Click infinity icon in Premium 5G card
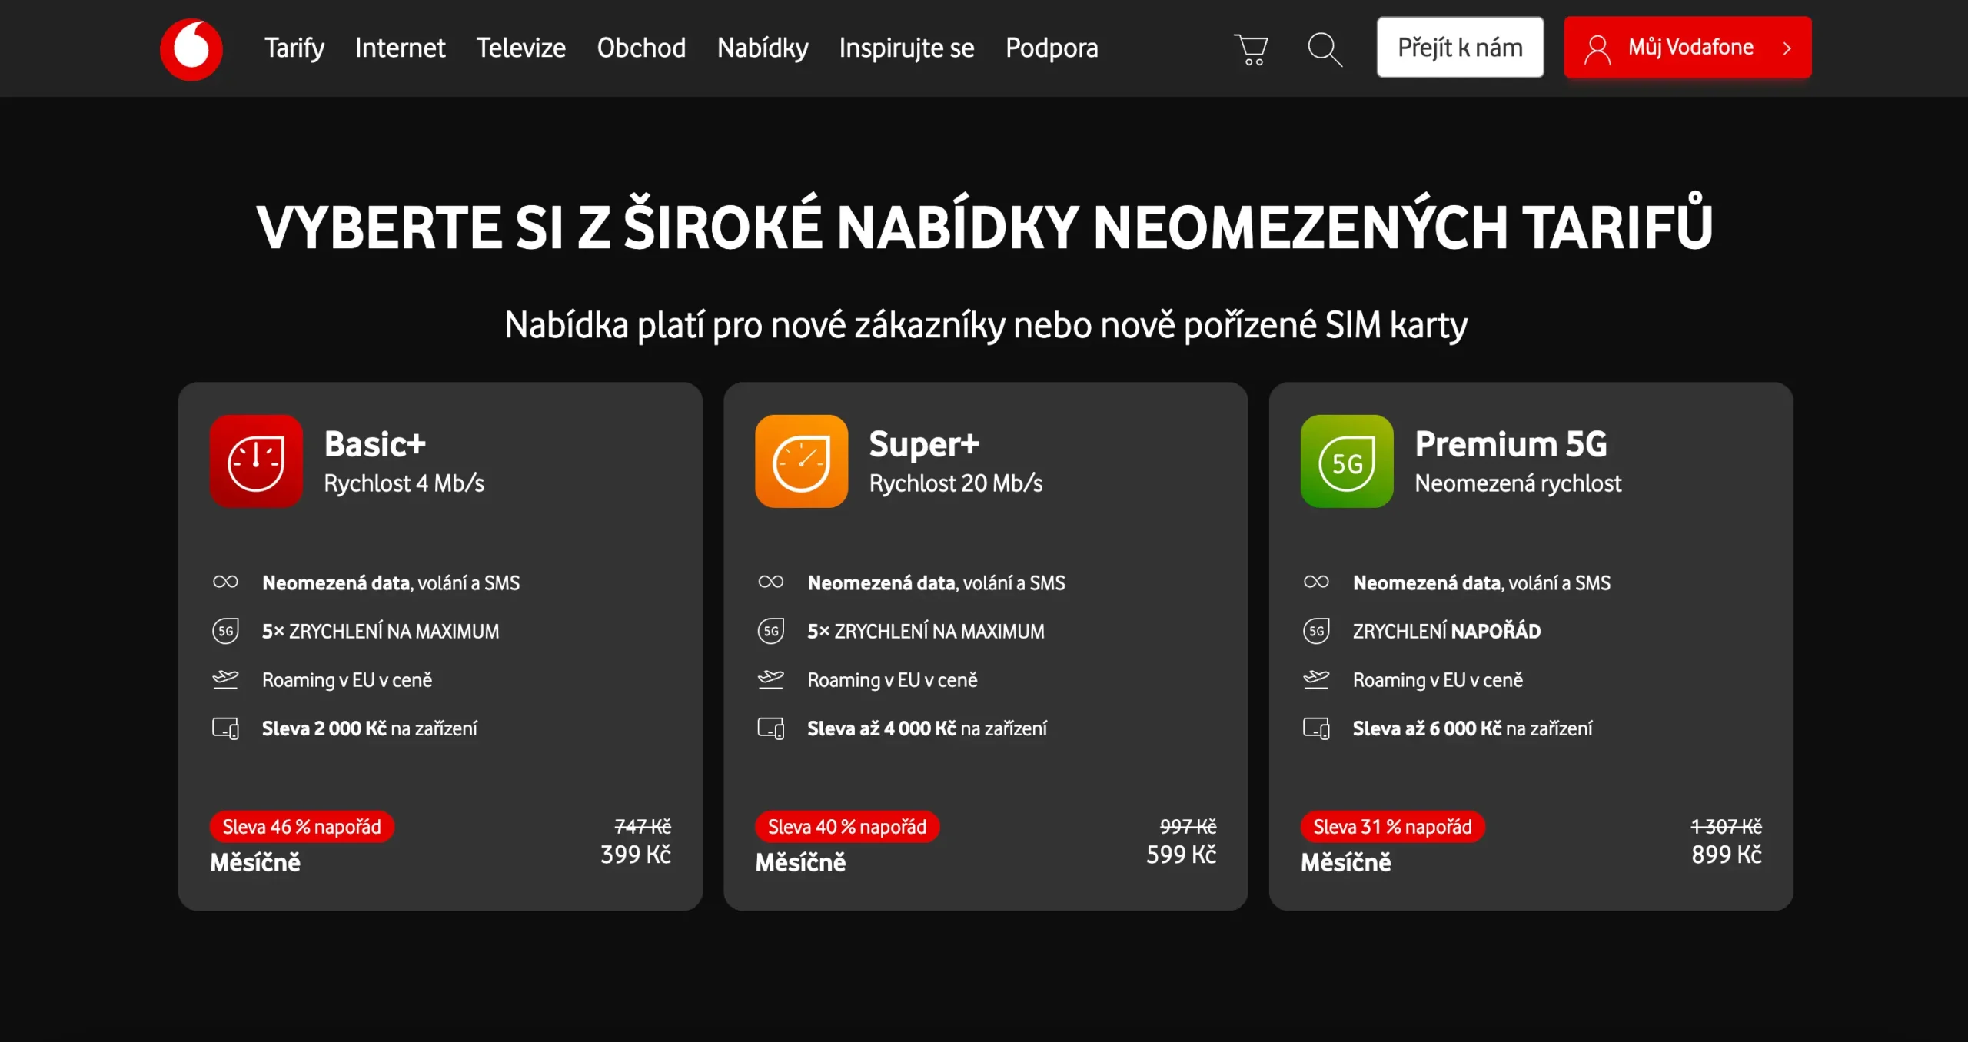The image size is (1968, 1042). point(1316,582)
